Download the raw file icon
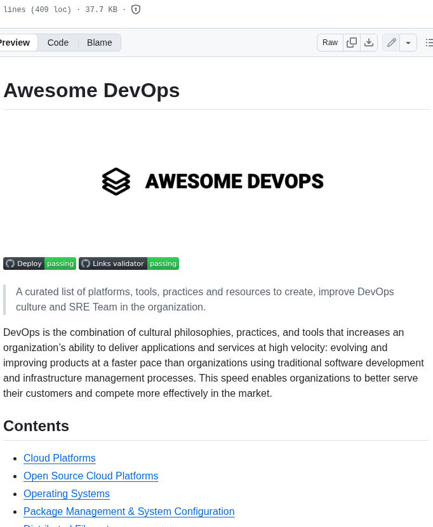 coord(369,43)
